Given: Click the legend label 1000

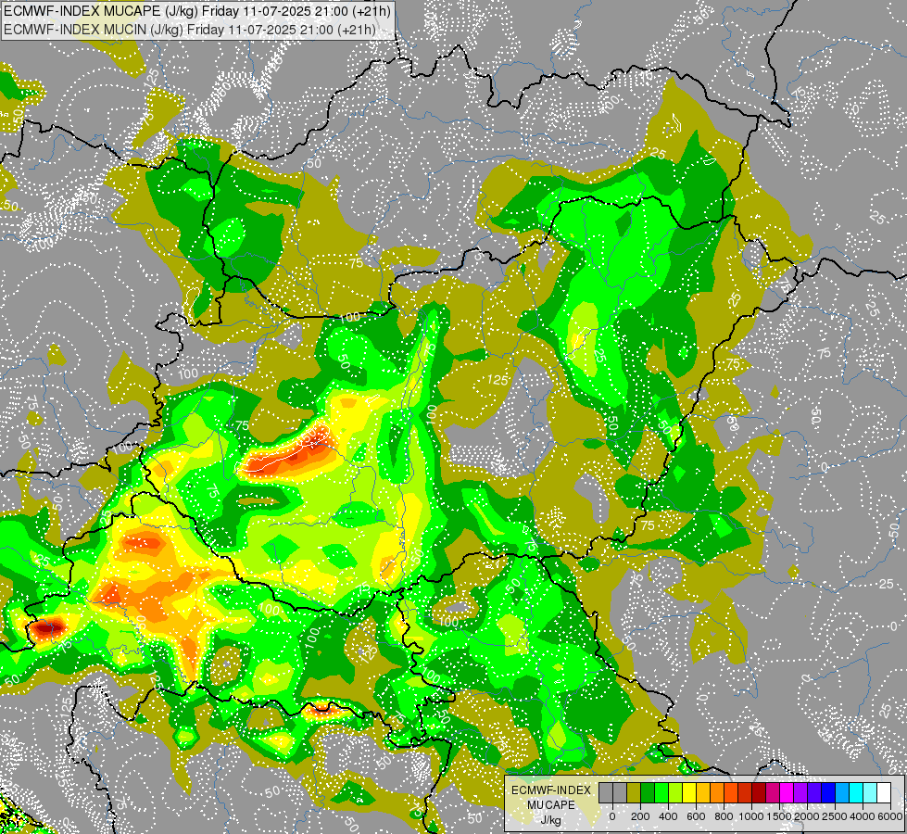Looking at the screenshot, I should (752, 816).
